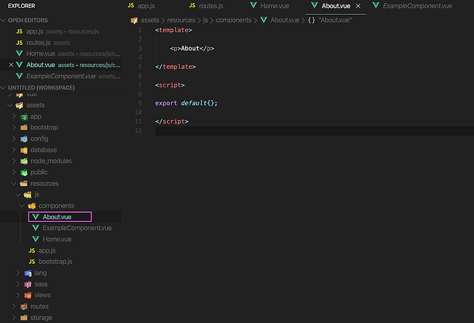The height and width of the screenshot is (323, 474).
Task: Click the routes folder icon
Action: (x=24, y=307)
